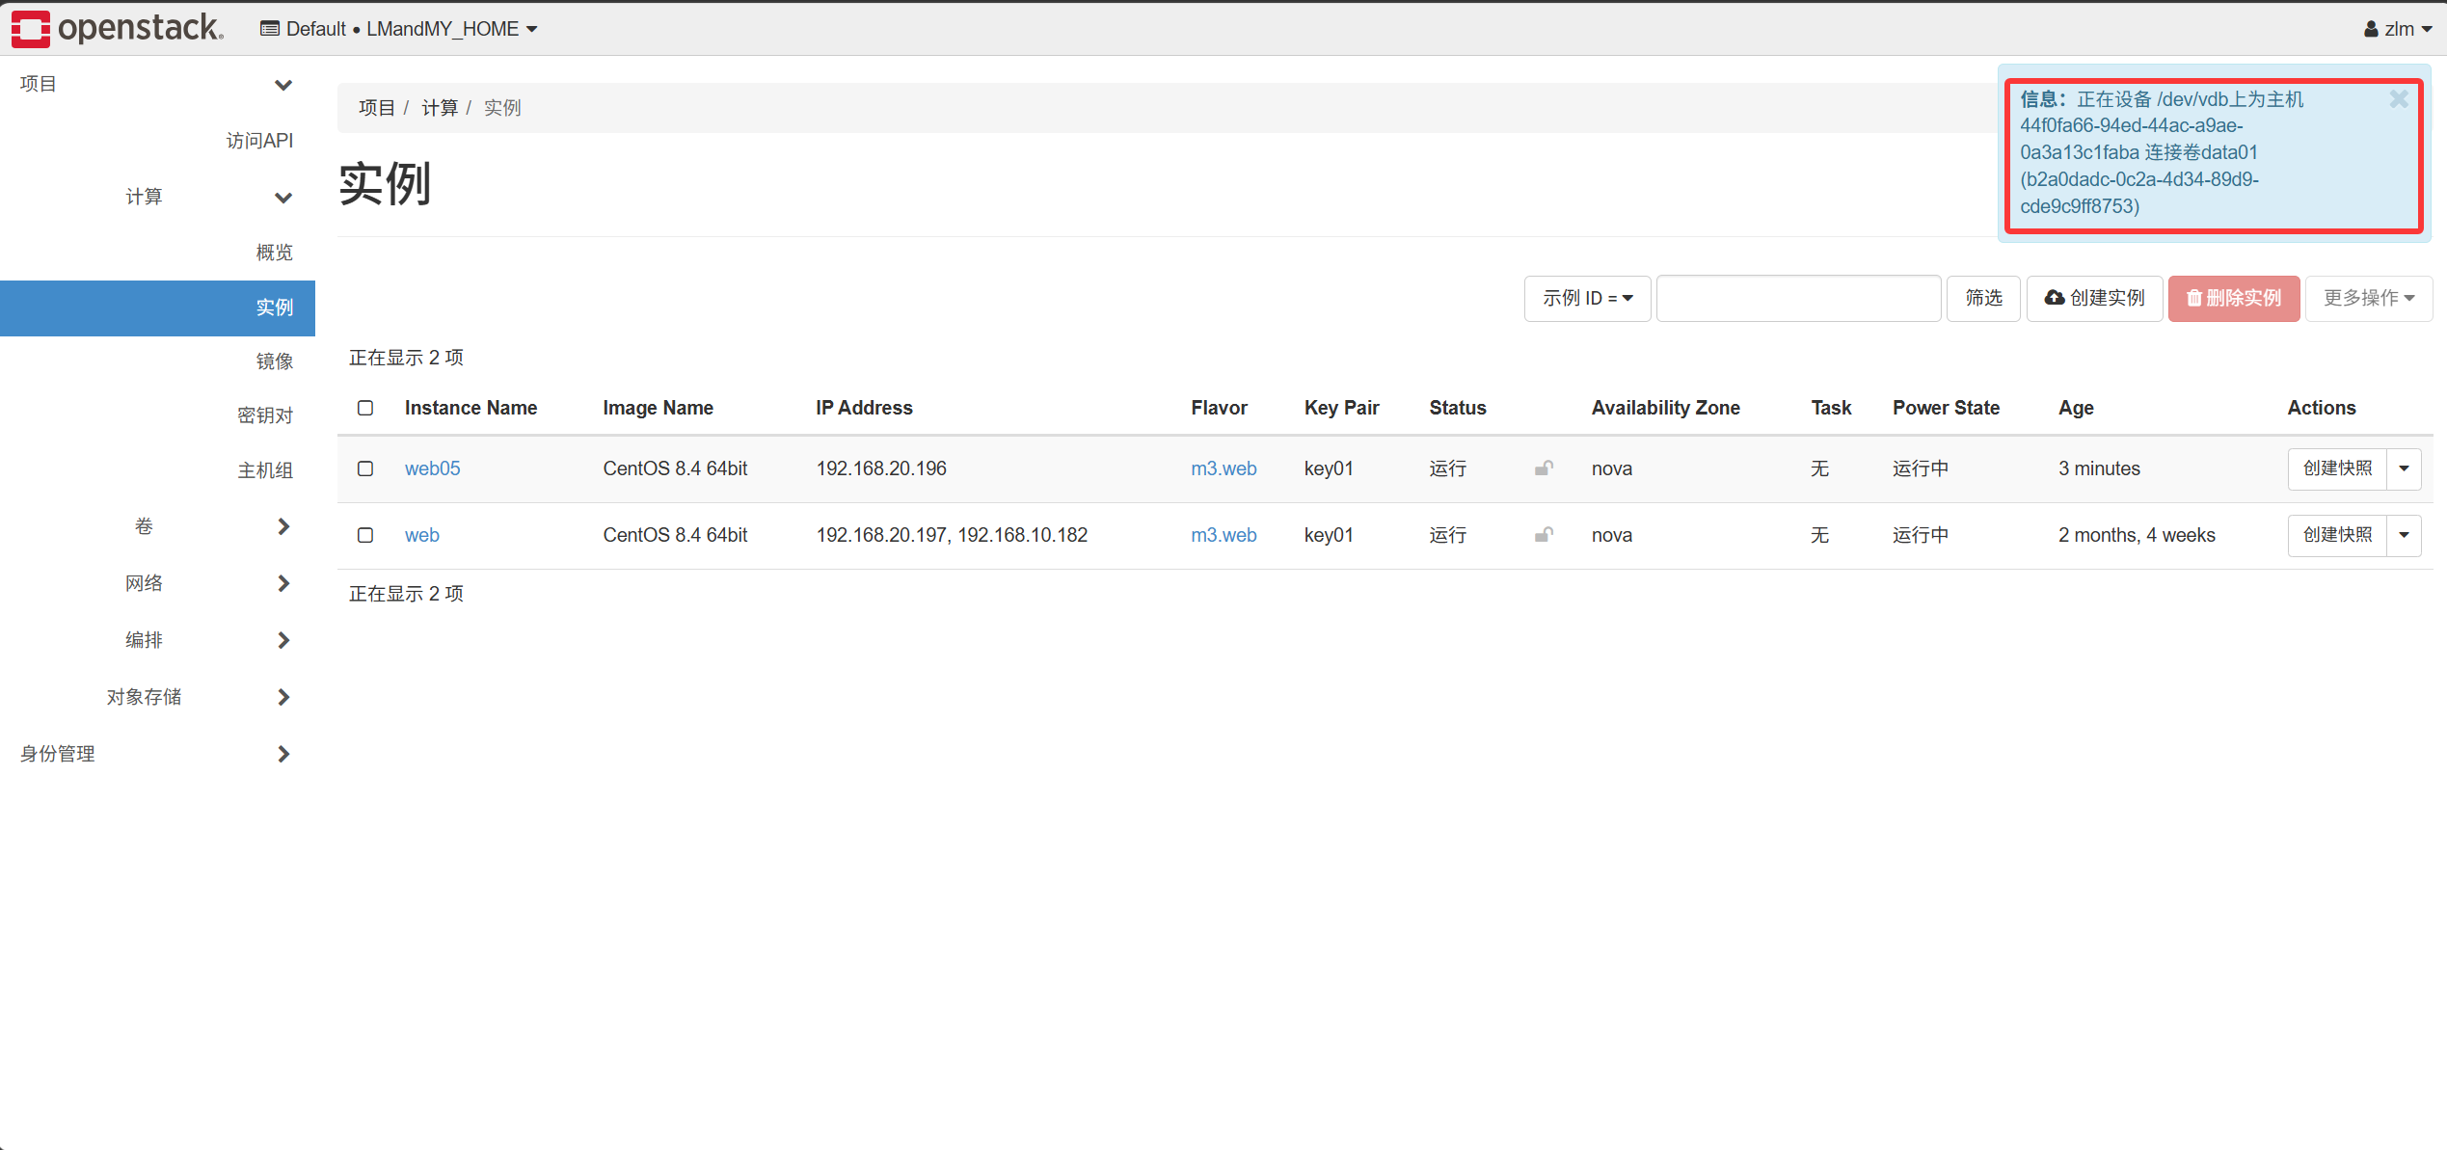Open the Default LMandMY_HOME project selector

point(399,29)
